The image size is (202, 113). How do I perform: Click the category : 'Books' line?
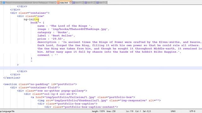(54, 32)
